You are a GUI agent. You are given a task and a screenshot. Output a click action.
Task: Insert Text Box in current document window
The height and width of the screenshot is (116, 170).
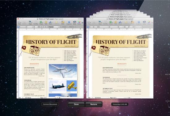click(36, 23)
